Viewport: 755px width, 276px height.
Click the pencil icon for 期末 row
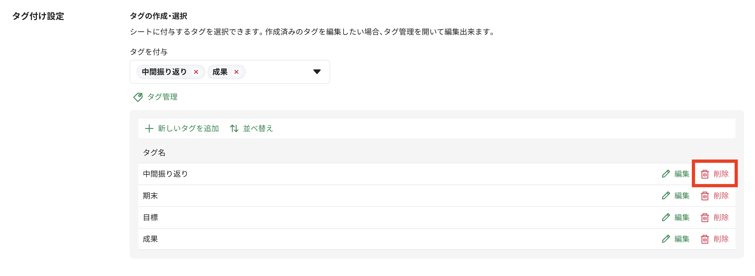(x=666, y=195)
